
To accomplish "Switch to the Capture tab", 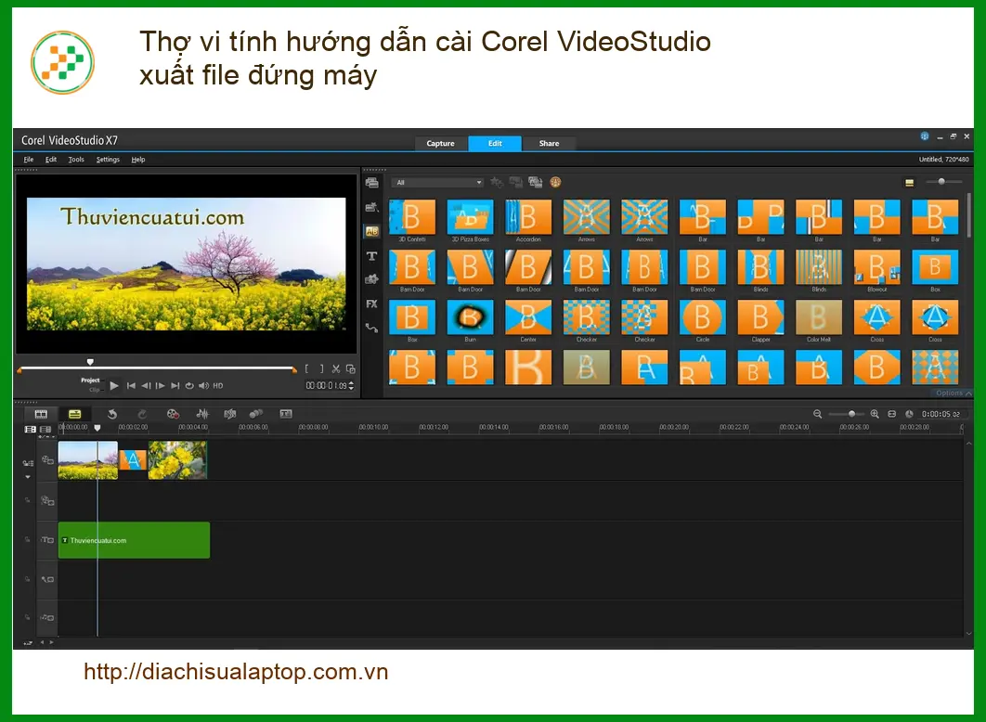I will [x=440, y=143].
